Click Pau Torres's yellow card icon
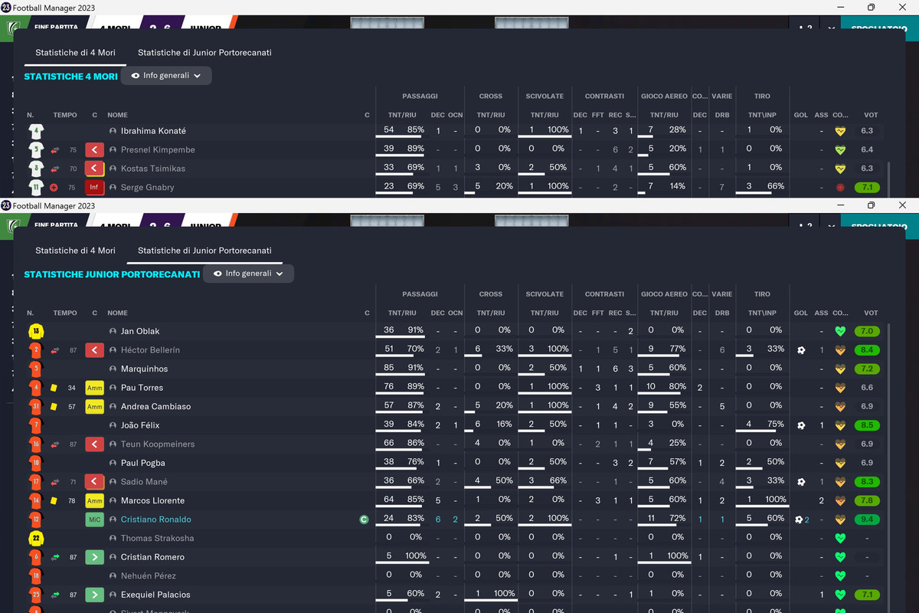The height and width of the screenshot is (613, 919). (54, 388)
